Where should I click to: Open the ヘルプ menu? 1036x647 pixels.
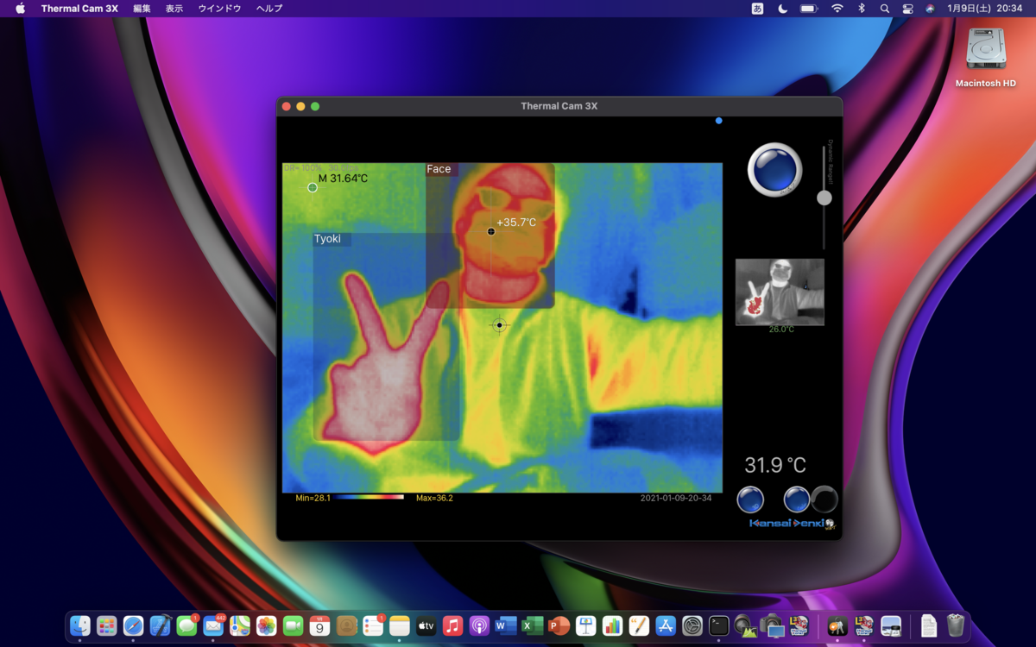pyautogui.click(x=269, y=9)
